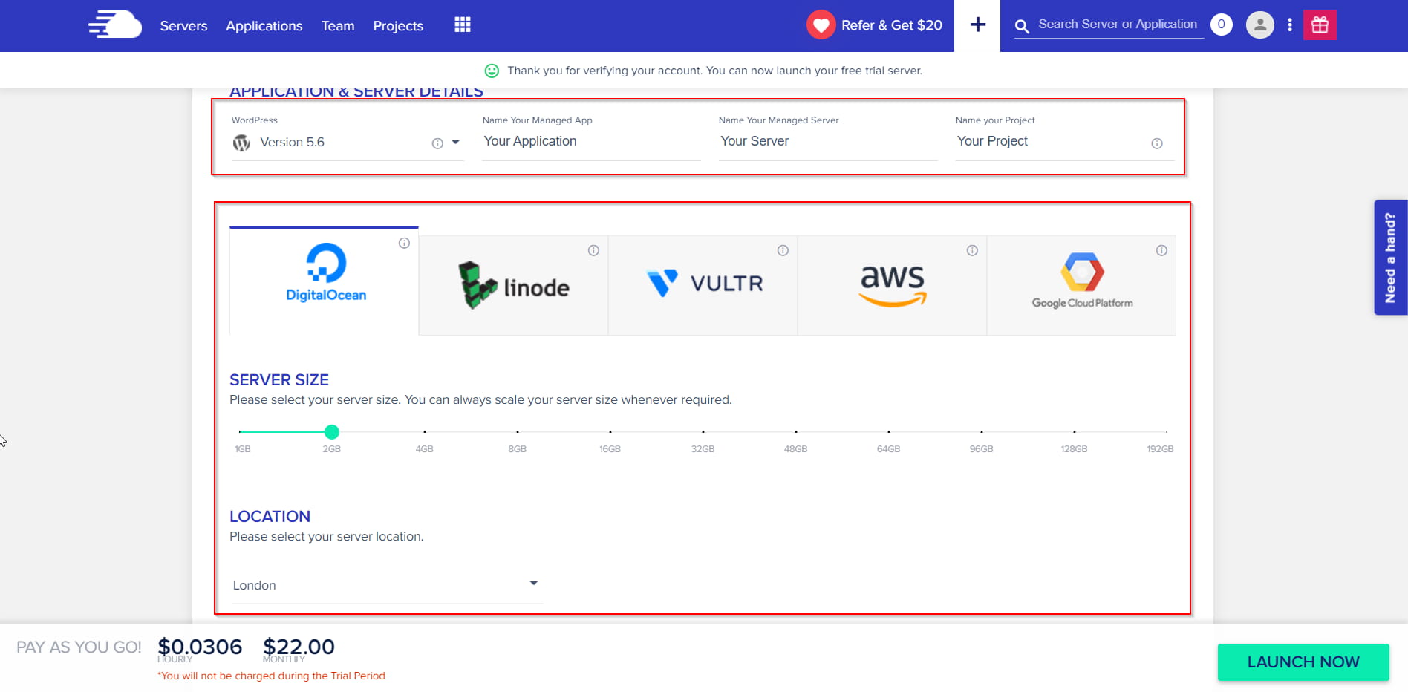This screenshot has width=1408, height=692.
Task: Click the $0.0306 hourly price
Action: pyautogui.click(x=200, y=647)
